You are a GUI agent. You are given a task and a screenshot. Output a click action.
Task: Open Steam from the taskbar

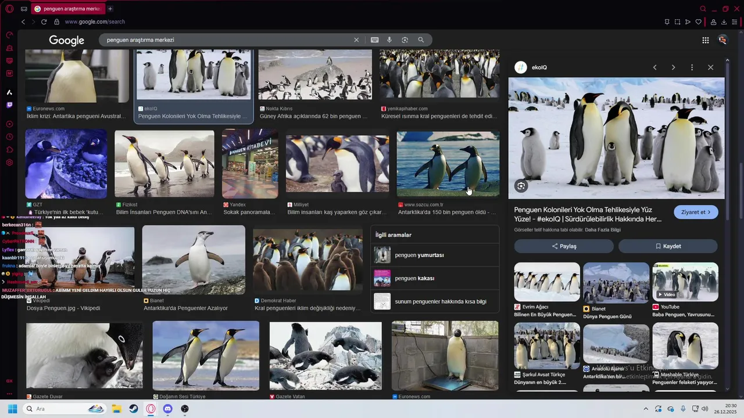point(134,409)
